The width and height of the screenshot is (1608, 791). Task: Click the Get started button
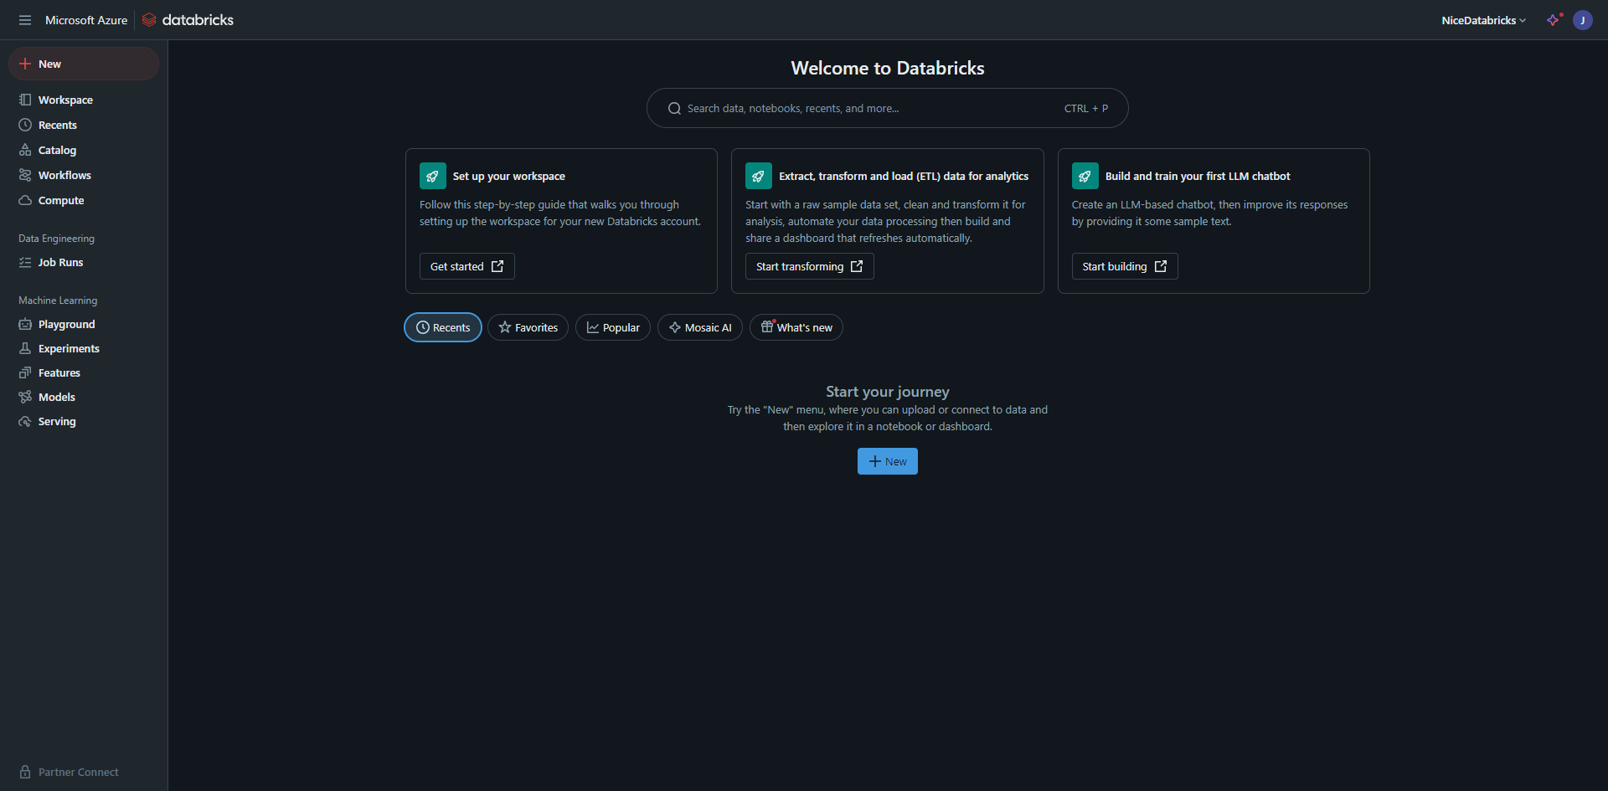pyautogui.click(x=467, y=266)
